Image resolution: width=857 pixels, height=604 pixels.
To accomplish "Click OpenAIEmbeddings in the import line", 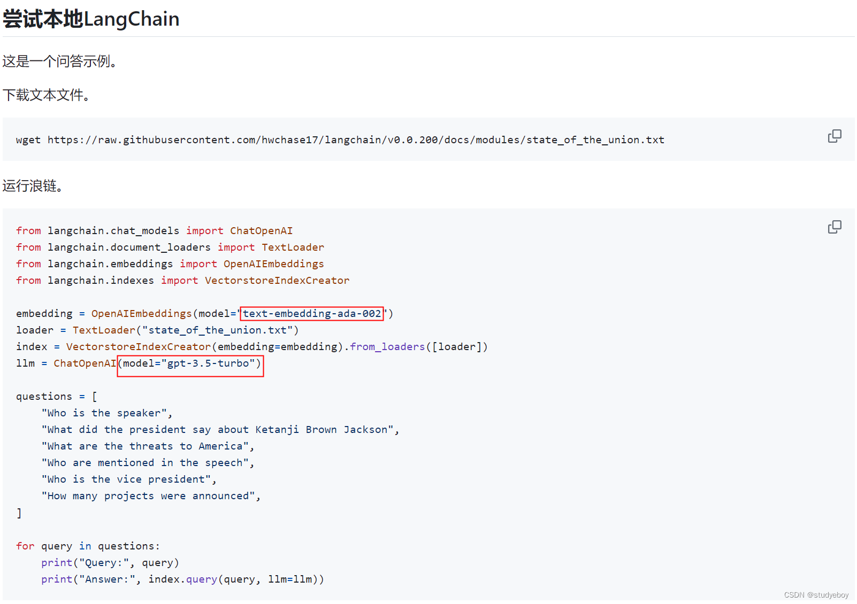I will [x=273, y=264].
